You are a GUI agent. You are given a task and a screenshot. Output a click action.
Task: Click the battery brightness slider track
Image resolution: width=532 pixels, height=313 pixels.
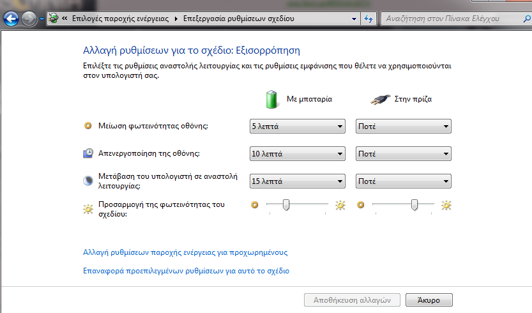[x=297, y=204]
